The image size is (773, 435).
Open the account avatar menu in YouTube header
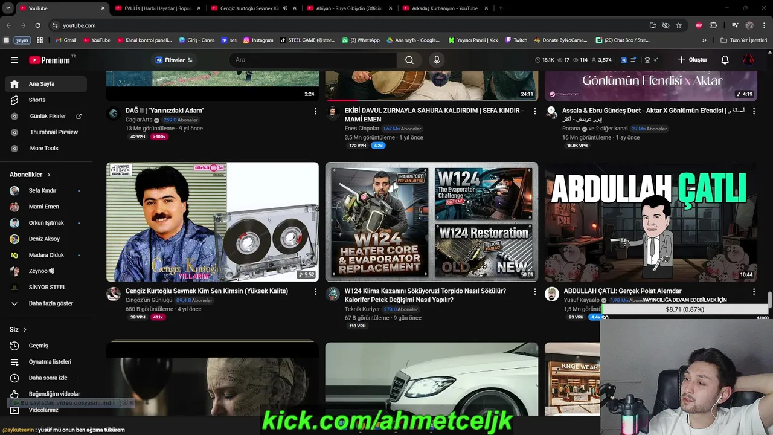(x=748, y=60)
